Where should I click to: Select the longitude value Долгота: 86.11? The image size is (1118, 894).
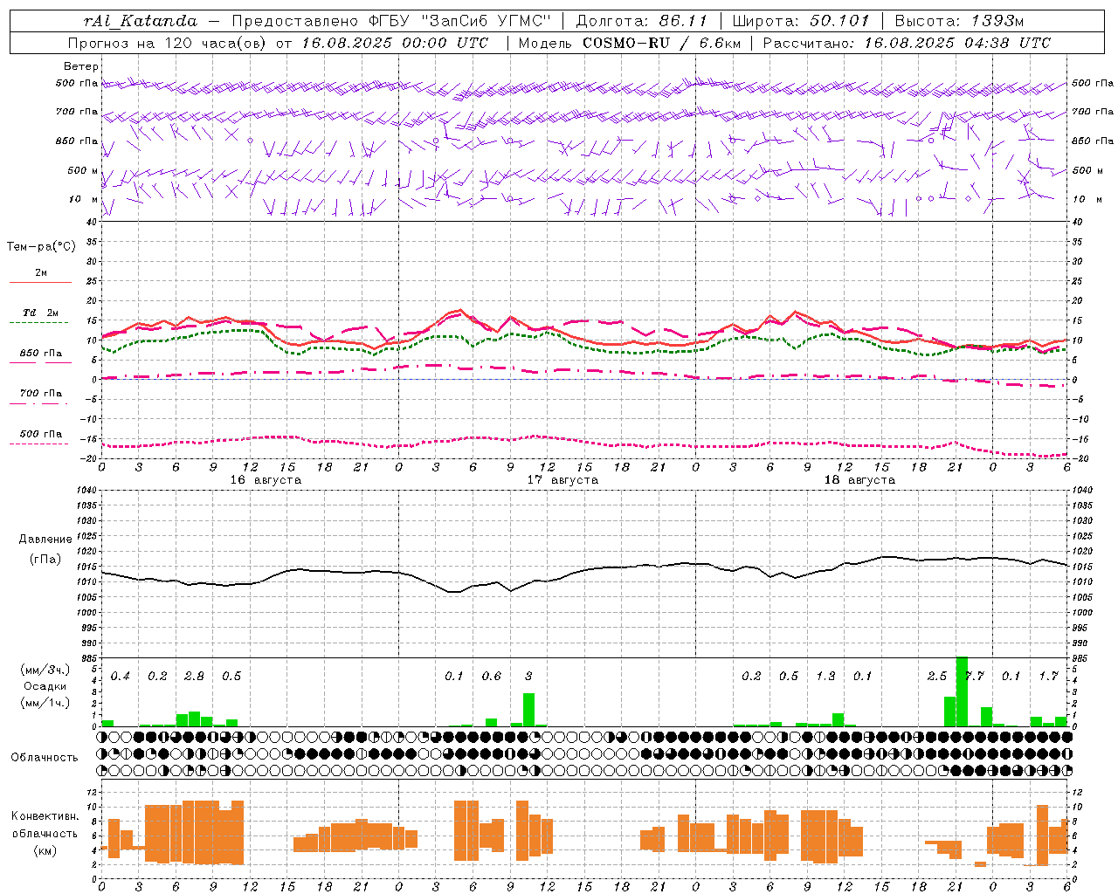point(642,21)
